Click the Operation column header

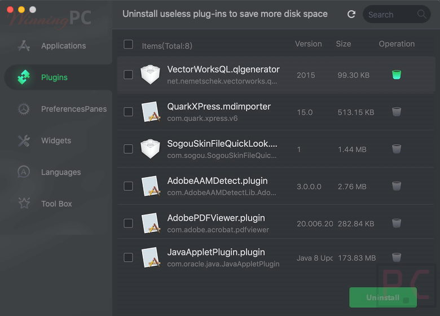click(397, 44)
